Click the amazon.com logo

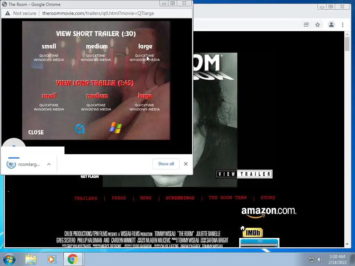(269, 212)
